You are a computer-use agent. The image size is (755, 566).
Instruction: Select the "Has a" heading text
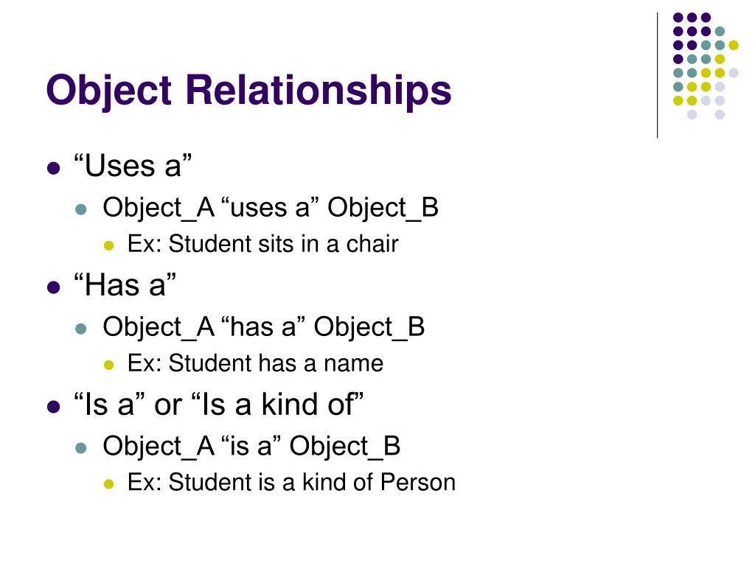[x=125, y=285]
